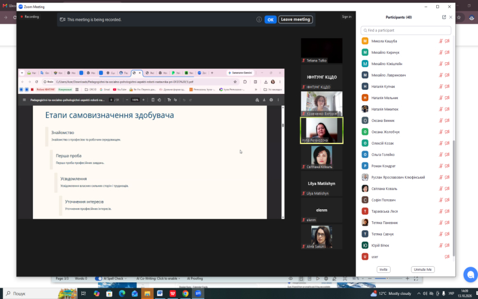The width and height of the screenshot is (478, 299).
Task: Open Google Chrome from the taskbar
Action: [185, 294]
